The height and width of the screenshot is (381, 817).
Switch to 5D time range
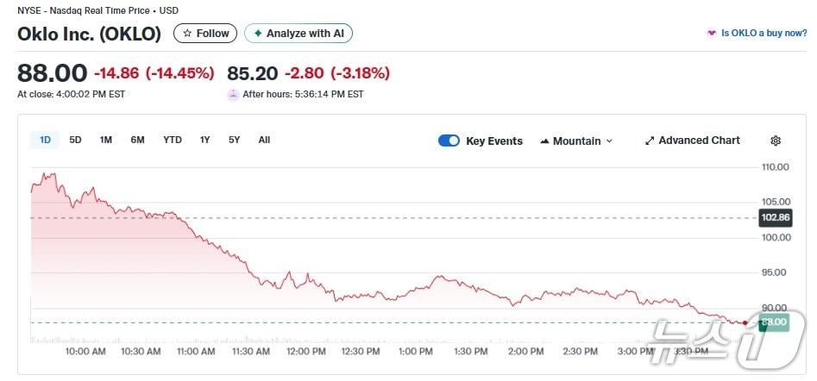pyautogui.click(x=75, y=140)
